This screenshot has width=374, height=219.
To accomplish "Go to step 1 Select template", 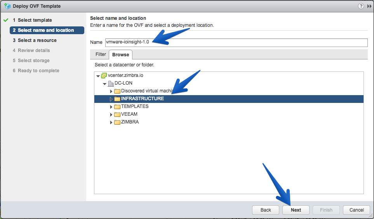I will (32, 20).
